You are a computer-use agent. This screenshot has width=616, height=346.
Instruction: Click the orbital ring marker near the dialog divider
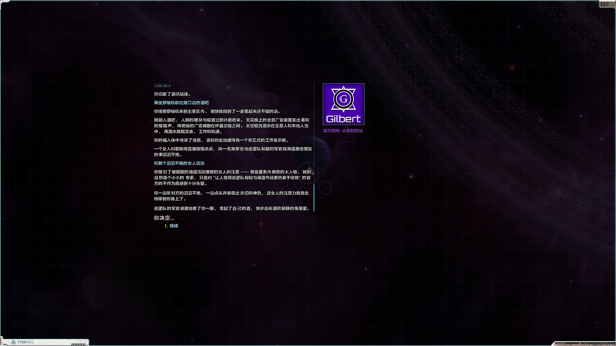(308, 173)
